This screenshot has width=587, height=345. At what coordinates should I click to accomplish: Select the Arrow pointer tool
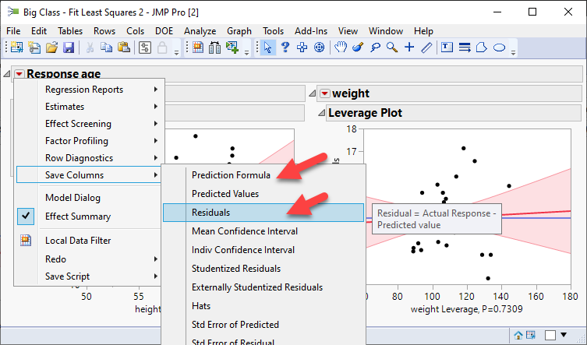tap(267, 48)
